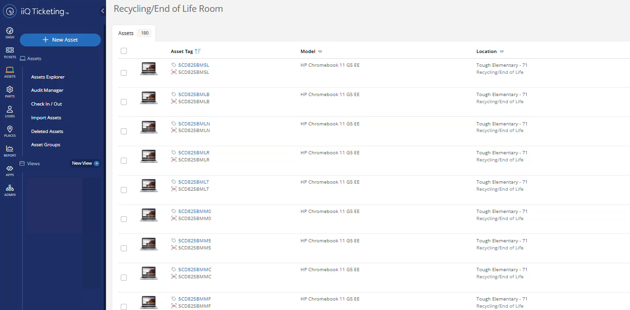The width and height of the screenshot is (630, 310).
Task: Open the Report chart icon
Action: coord(9,149)
